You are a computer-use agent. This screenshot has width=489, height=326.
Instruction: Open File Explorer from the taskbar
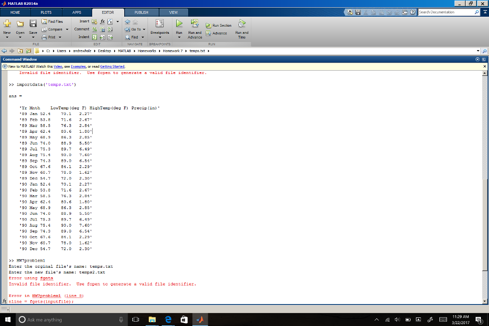pos(152,319)
